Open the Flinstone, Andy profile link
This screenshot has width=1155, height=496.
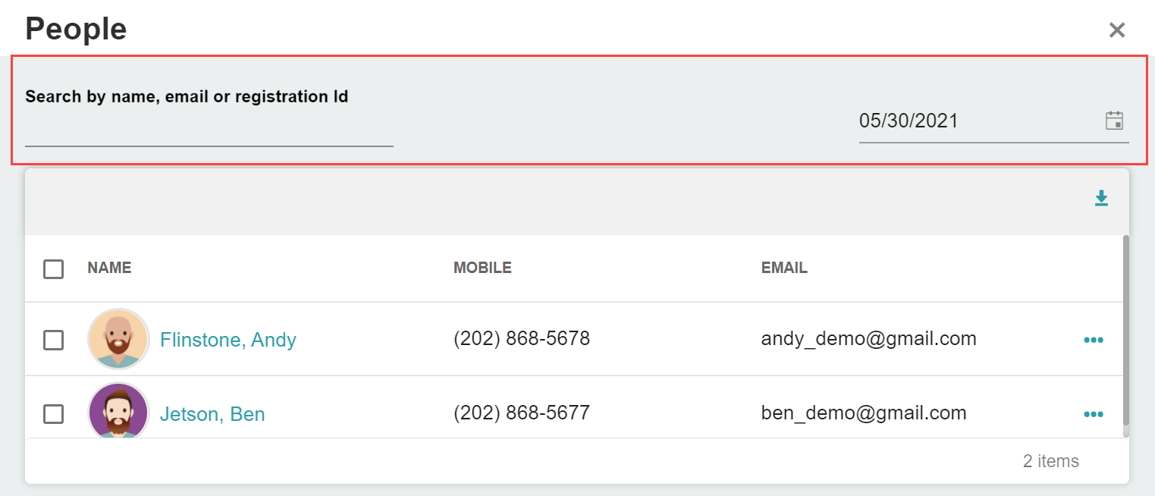228,340
